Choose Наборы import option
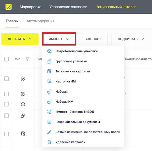This screenshot has height=151, width=152. [83, 92]
